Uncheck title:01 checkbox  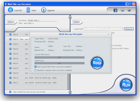[10, 35]
